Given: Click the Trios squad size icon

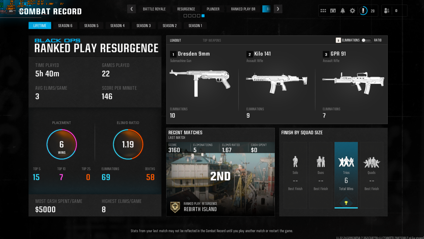Looking at the screenshot, I should coord(346,162).
